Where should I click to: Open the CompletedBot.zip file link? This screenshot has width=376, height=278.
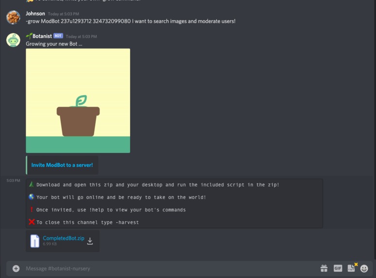pos(64,238)
